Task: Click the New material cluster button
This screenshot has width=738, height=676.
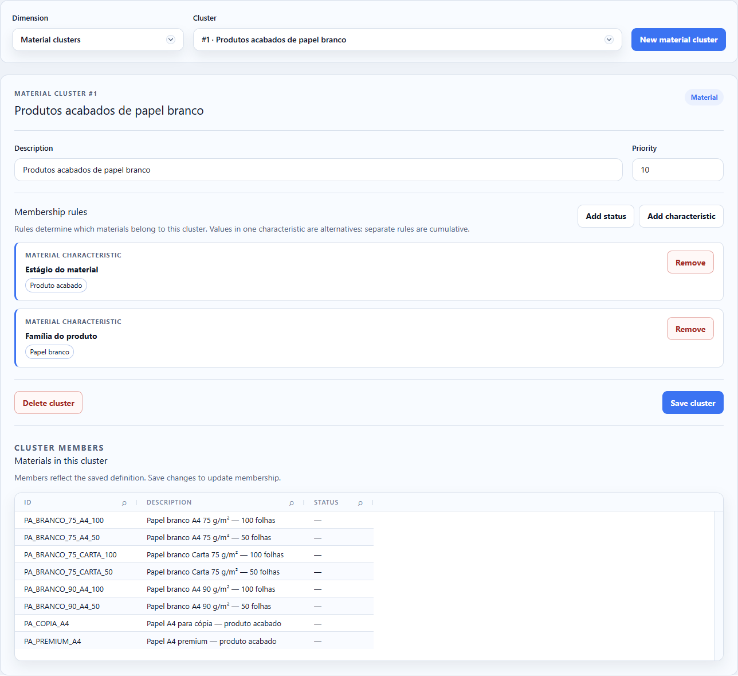Action: [x=678, y=40]
